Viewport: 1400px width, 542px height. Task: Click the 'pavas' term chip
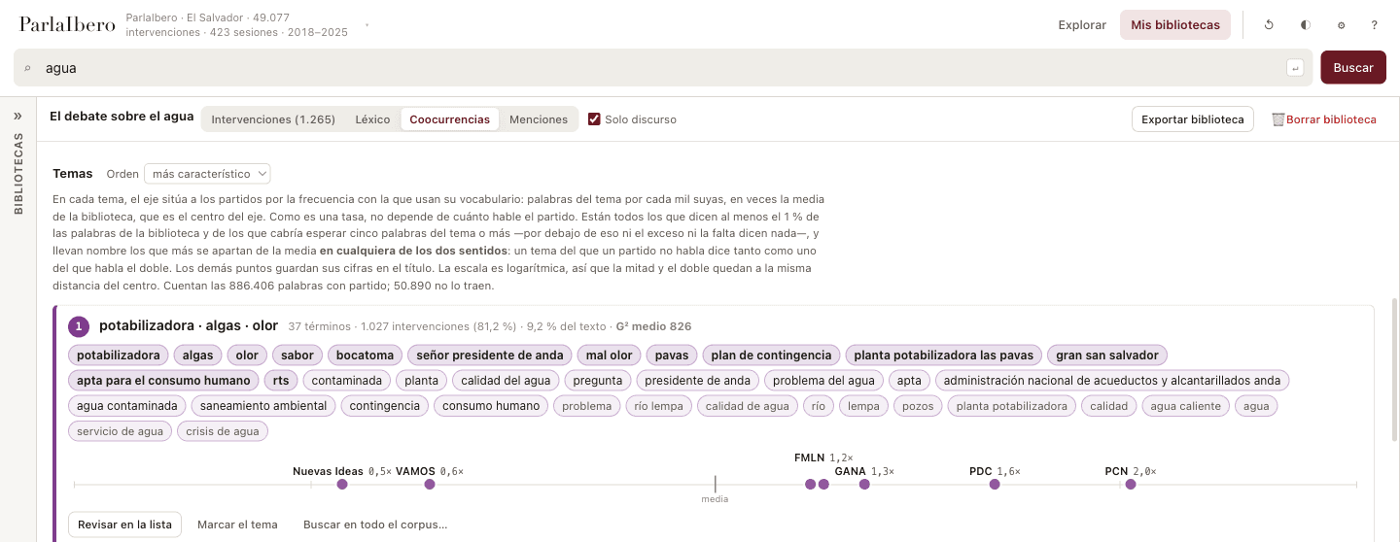click(x=671, y=356)
